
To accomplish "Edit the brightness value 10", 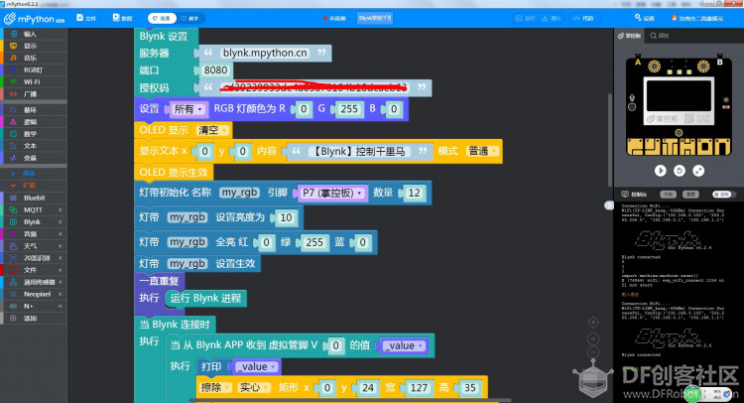I will click(286, 217).
